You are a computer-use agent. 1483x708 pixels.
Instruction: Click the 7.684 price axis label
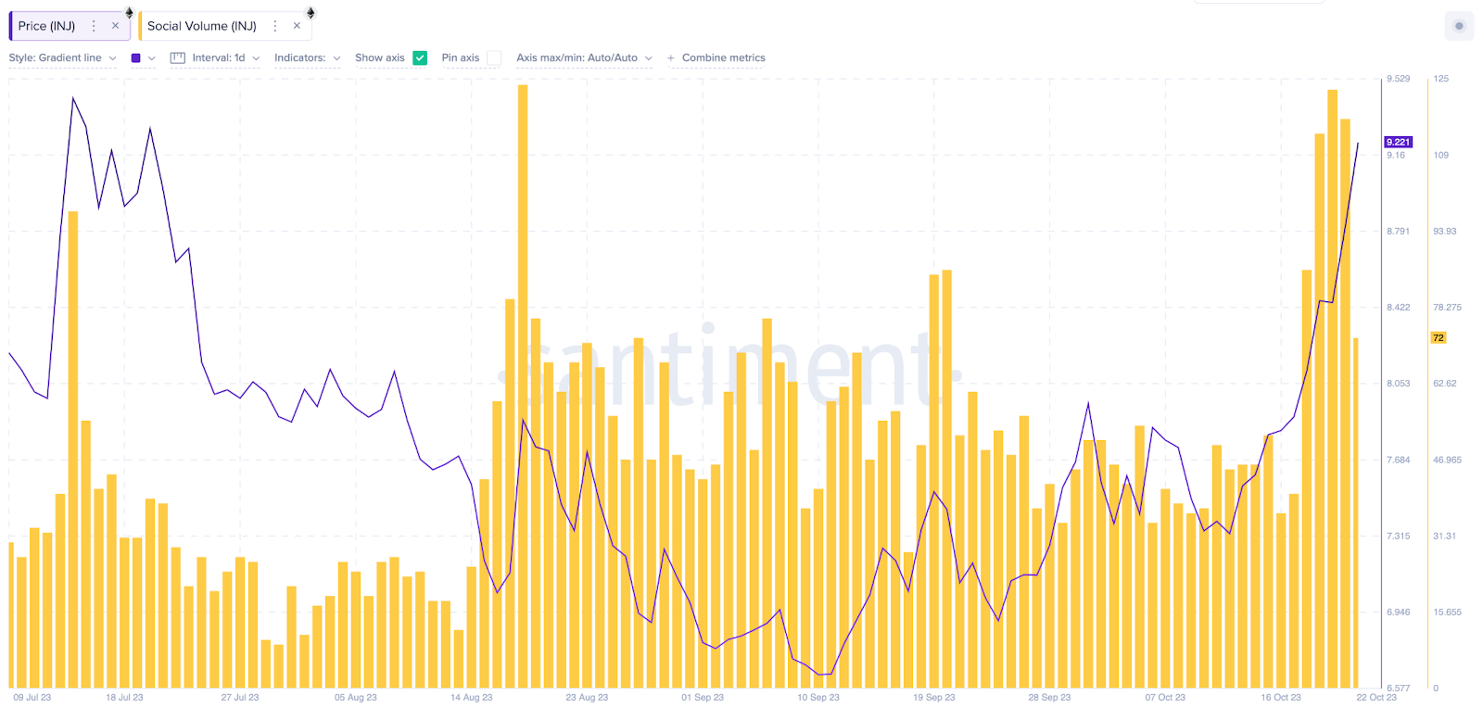[x=1398, y=460]
